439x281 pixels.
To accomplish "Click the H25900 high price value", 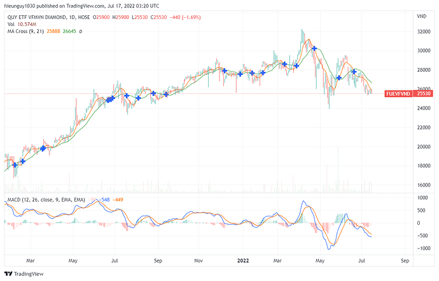I will tap(121, 17).
